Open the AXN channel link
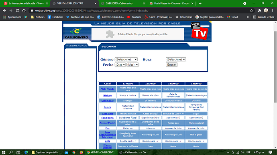277x155 pixels. pos(108,141)
